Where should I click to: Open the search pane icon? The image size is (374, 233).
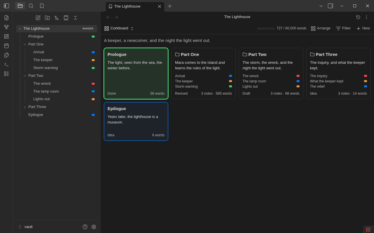point(31,6)
